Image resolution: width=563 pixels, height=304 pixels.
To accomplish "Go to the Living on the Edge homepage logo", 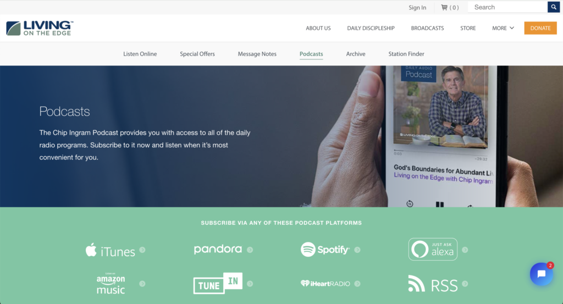I will [40, 28].
